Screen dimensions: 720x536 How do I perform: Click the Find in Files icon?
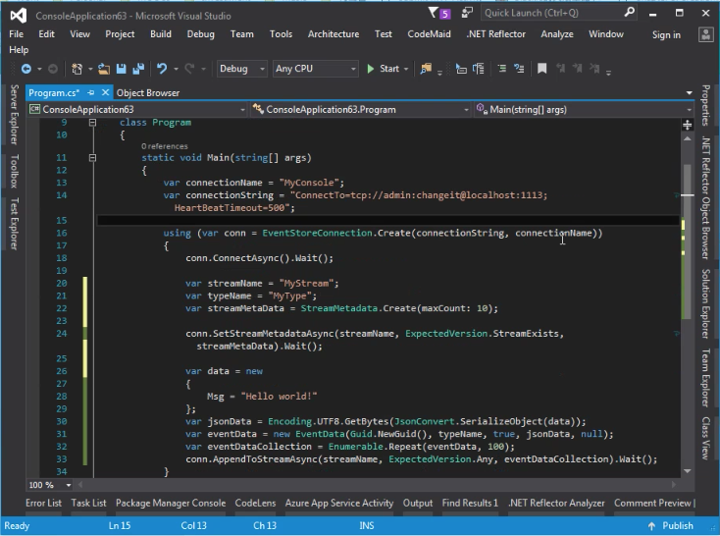(x=426, y=69)
